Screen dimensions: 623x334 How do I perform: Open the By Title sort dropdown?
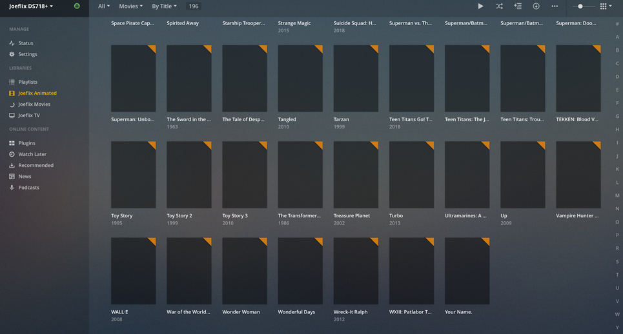(164, 6)
